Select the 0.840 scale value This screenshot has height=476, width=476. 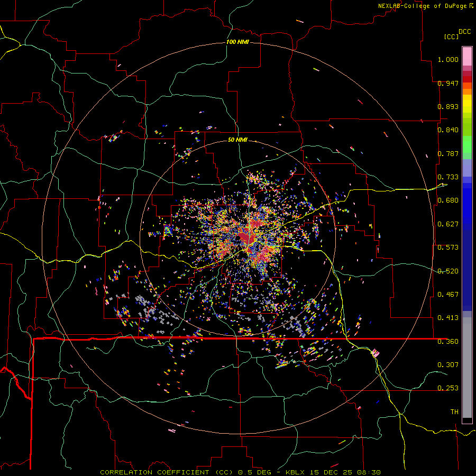(x=448, y=130)
